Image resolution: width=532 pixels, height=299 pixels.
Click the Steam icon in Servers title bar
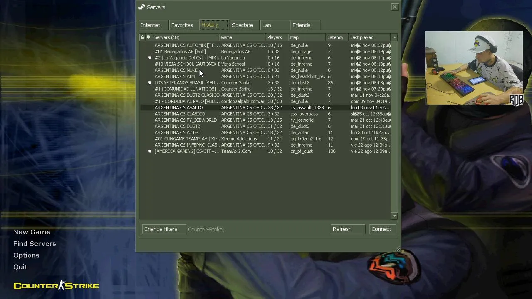coord(142,7)
